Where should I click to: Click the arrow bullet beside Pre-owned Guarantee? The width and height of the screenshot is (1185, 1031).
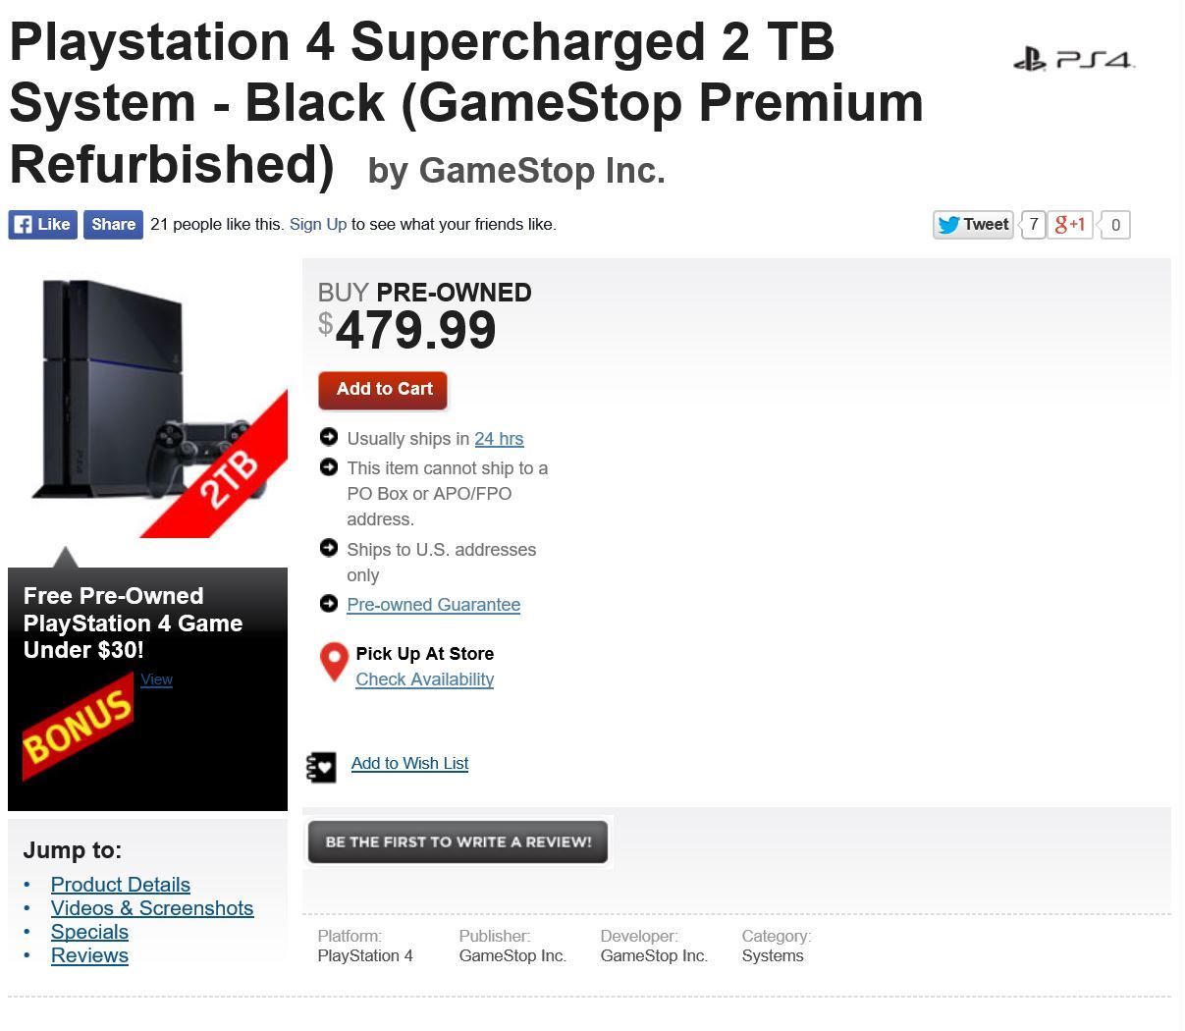pyautogui.click(x=329, y=603)
